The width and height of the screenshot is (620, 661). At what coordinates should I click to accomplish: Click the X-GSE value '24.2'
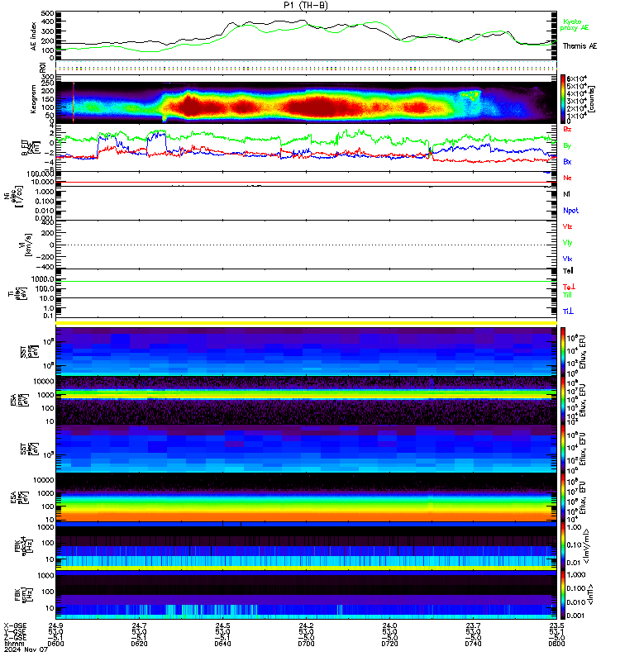[x=306, y=625]
